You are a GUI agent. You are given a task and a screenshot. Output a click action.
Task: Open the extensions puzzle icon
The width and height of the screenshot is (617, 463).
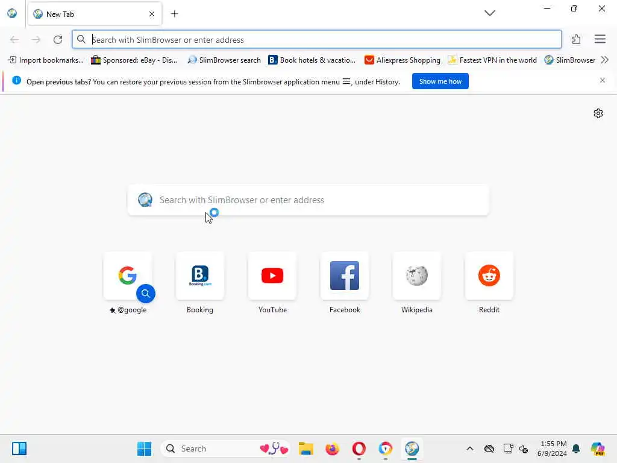(x=576, y=39)
